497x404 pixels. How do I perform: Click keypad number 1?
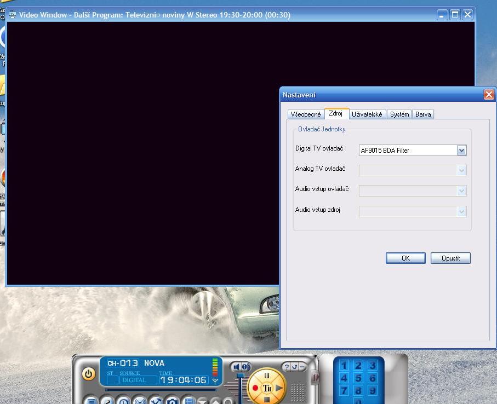[344, 365]
